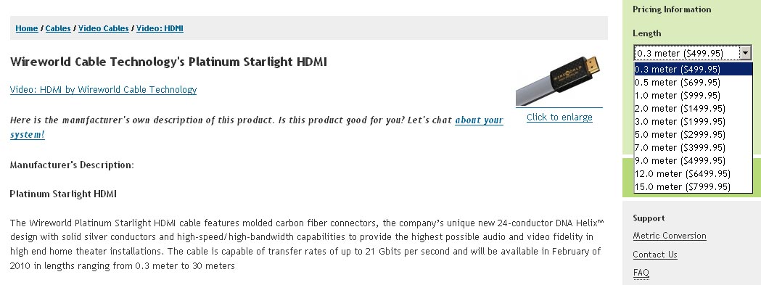Choose the 15.0 meter ($7999.95) cable

[x=693, y=187]
